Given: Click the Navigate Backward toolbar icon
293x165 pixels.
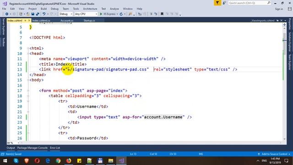Looking at the screenshot, I should 7,14.
